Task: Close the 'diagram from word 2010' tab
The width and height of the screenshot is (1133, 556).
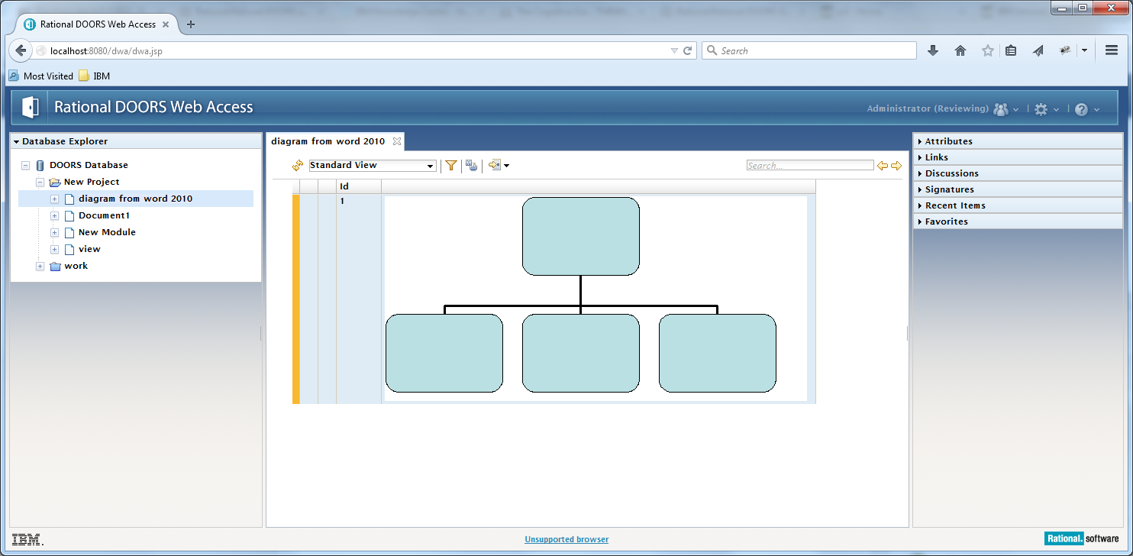Action: point(396,141)
